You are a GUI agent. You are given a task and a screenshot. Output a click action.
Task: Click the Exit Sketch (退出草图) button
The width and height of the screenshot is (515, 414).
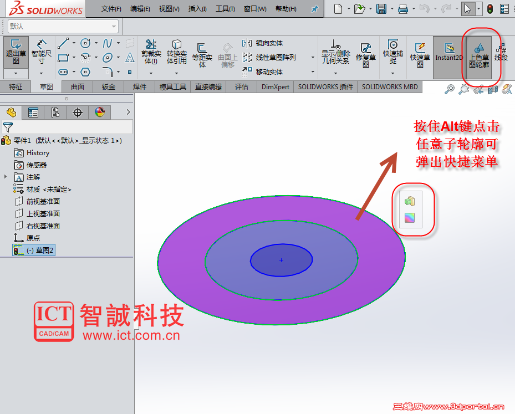[16, 52]
